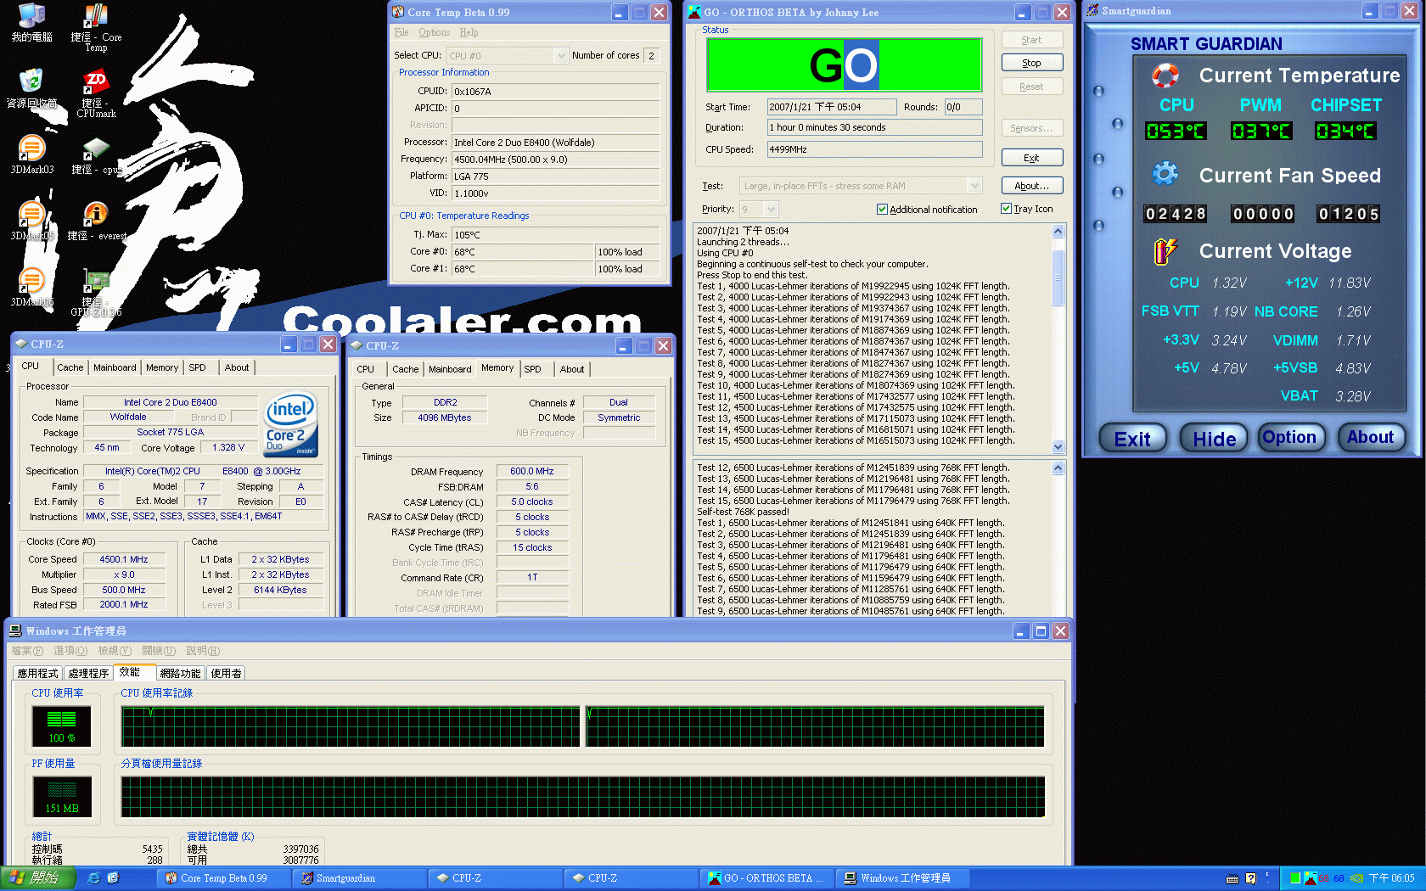Open the 使用者 tab in Task Manager

pyautogui.click(x=226, y=673)
